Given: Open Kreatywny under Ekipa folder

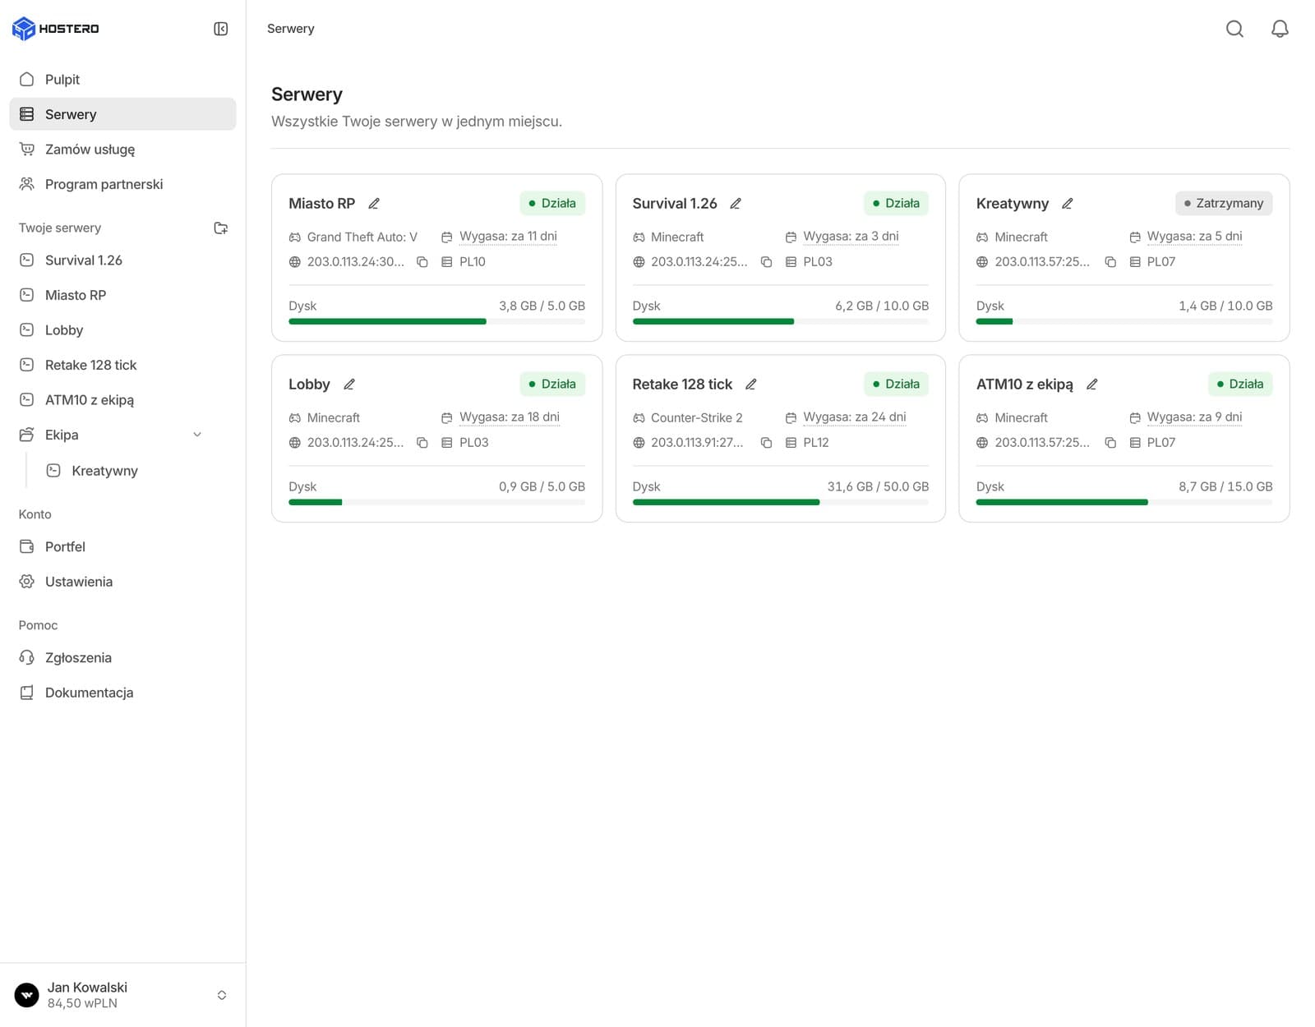Looking at the screenshot, I should 135,471.
